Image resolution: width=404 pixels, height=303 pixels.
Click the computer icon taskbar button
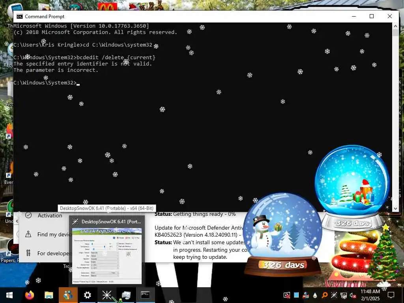[126, 295]
